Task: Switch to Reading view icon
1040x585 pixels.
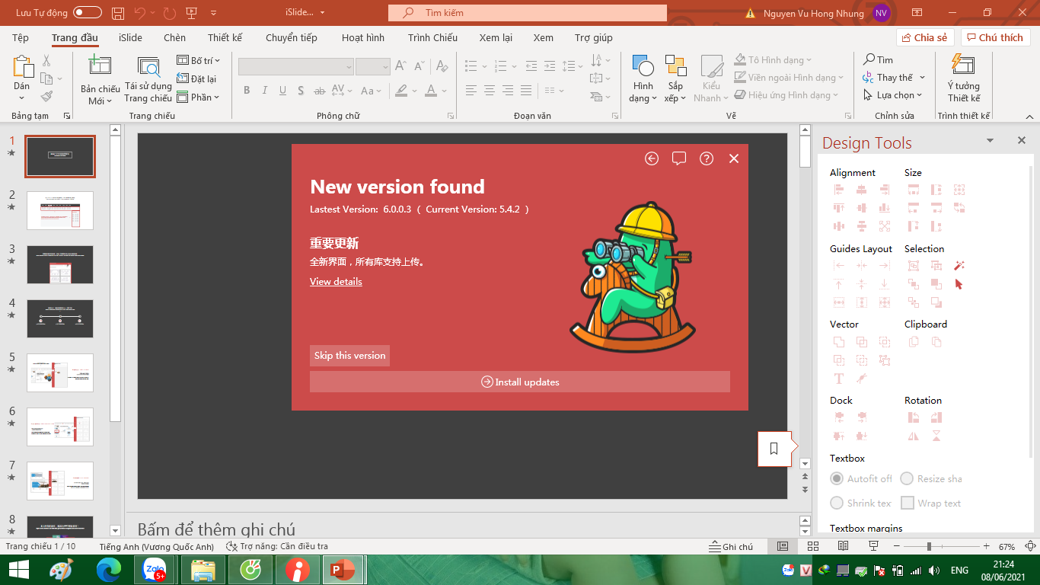Action: click(x=843, y=547)
